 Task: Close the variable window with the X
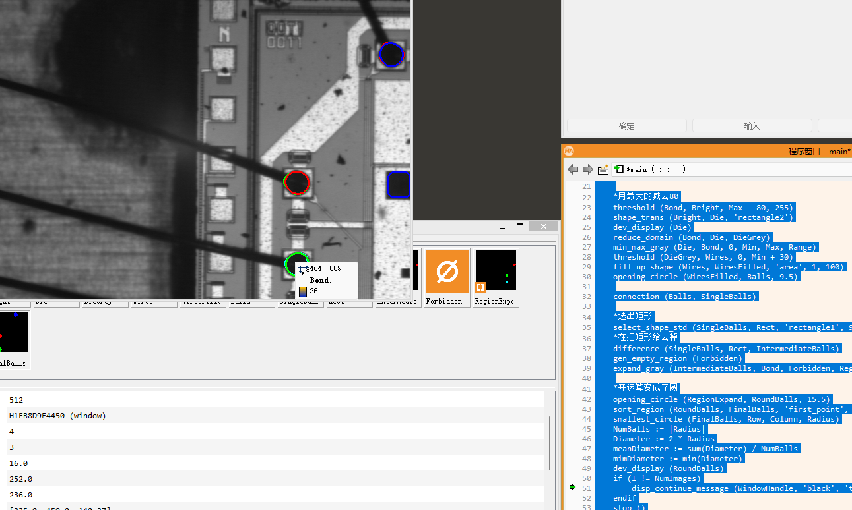(x=544, y=227)
